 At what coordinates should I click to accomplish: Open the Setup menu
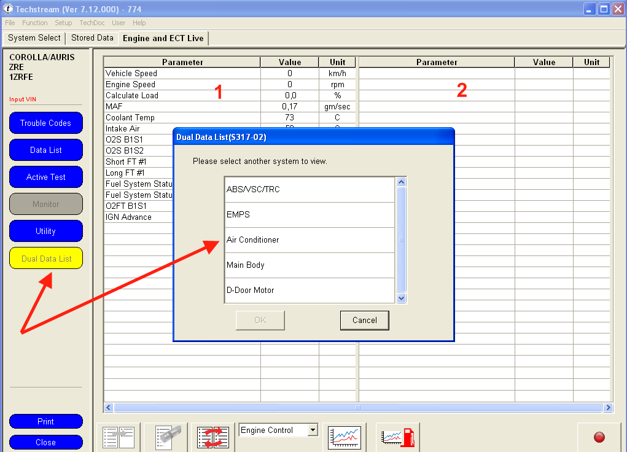[x=63, y=23]
